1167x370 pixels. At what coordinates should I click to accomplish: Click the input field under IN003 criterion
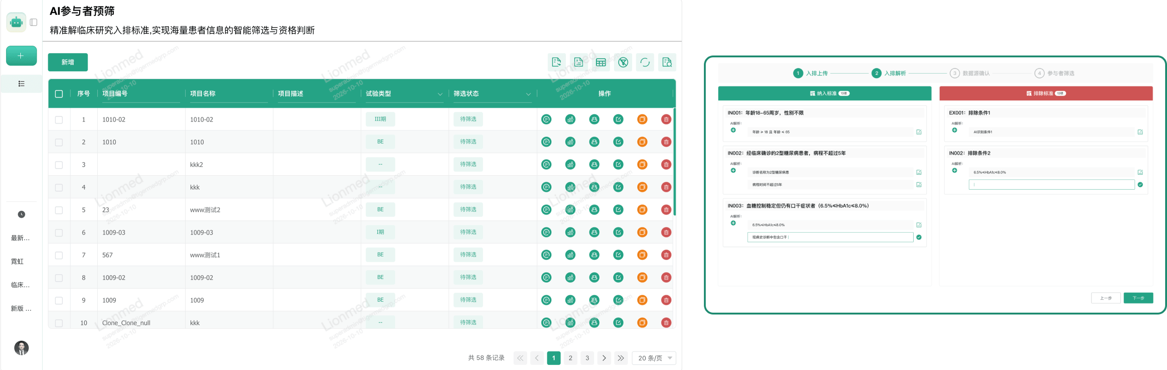[x=830, y=237]
